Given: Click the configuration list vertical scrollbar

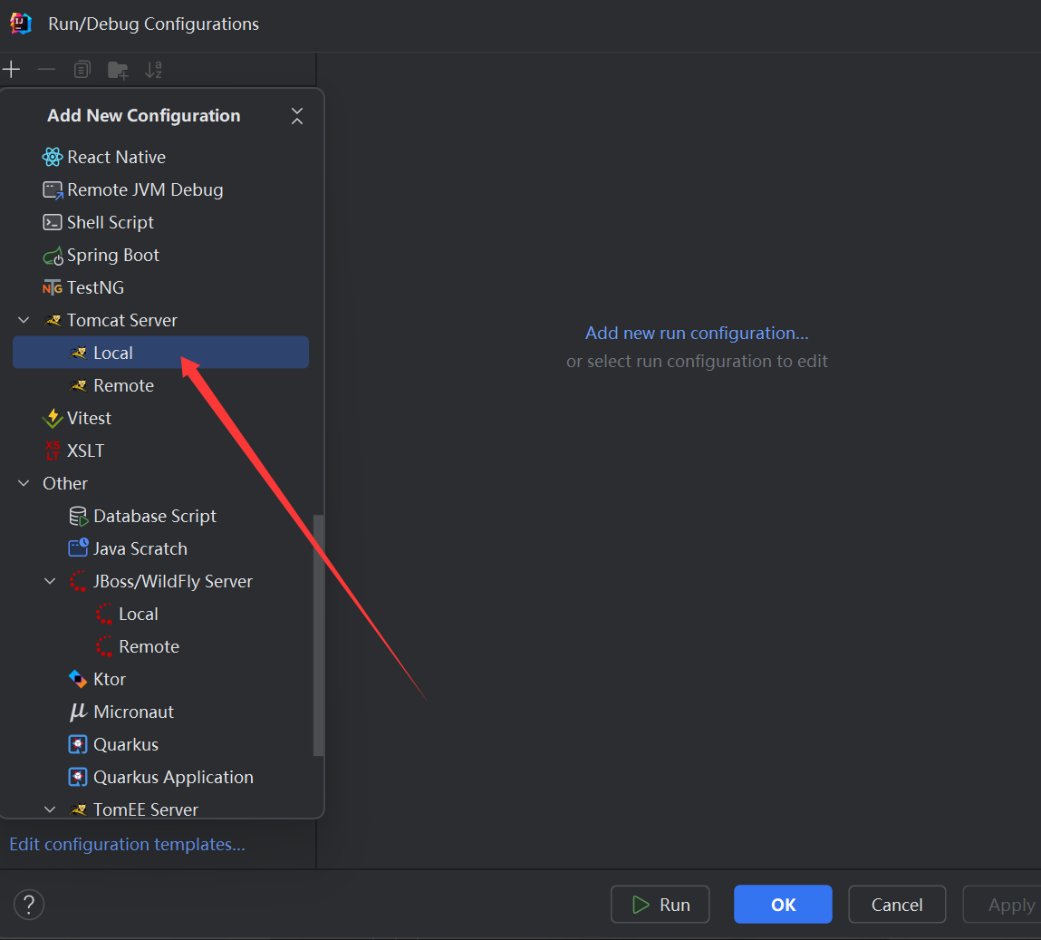Looking at the screenshot, I should [x=318, y=635].
